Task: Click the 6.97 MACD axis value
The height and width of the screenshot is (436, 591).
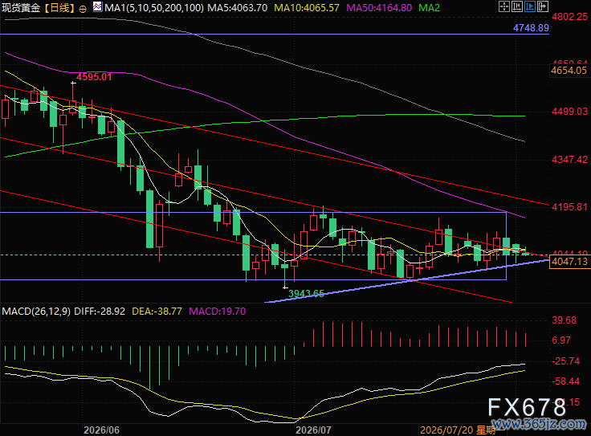Action: point(561,340)
